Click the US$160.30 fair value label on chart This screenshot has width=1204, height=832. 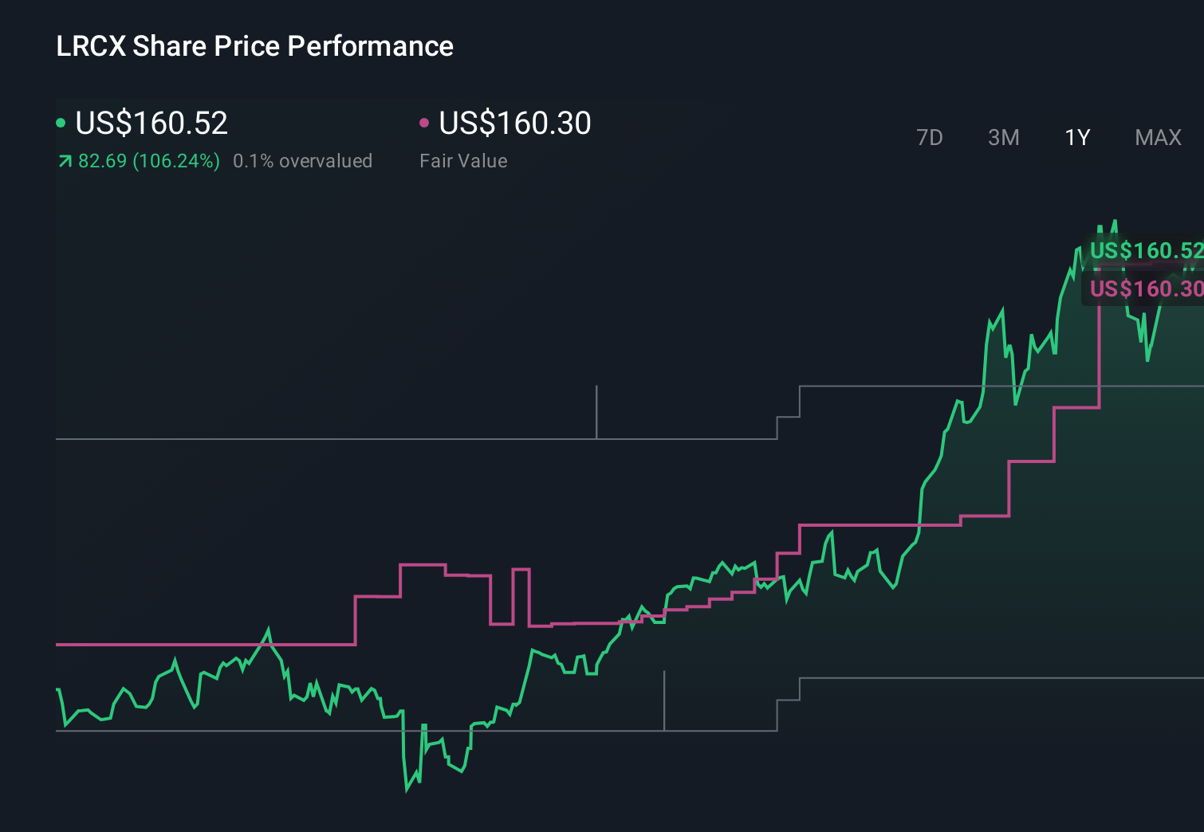tap(1146, 289)
